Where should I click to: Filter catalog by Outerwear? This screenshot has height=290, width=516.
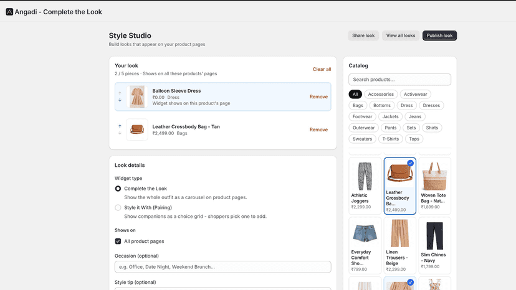[364, 128]
